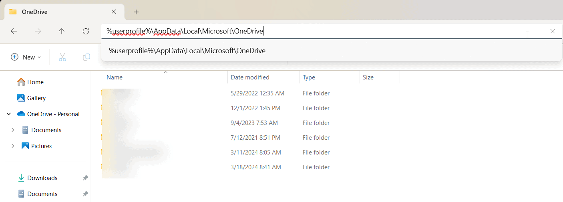This screenshot has height=202, width=563.
Task: Expand the Documents folder under OneDrive
Action: point(13,130)
